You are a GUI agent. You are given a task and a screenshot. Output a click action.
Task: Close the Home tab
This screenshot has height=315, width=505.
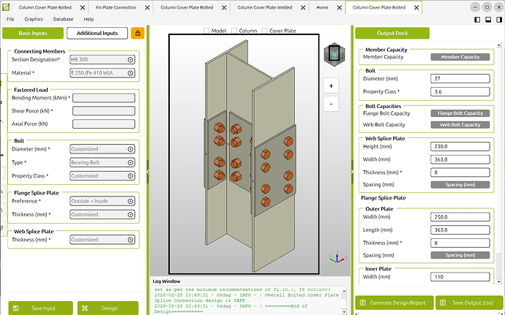click(x=340, y=7)
